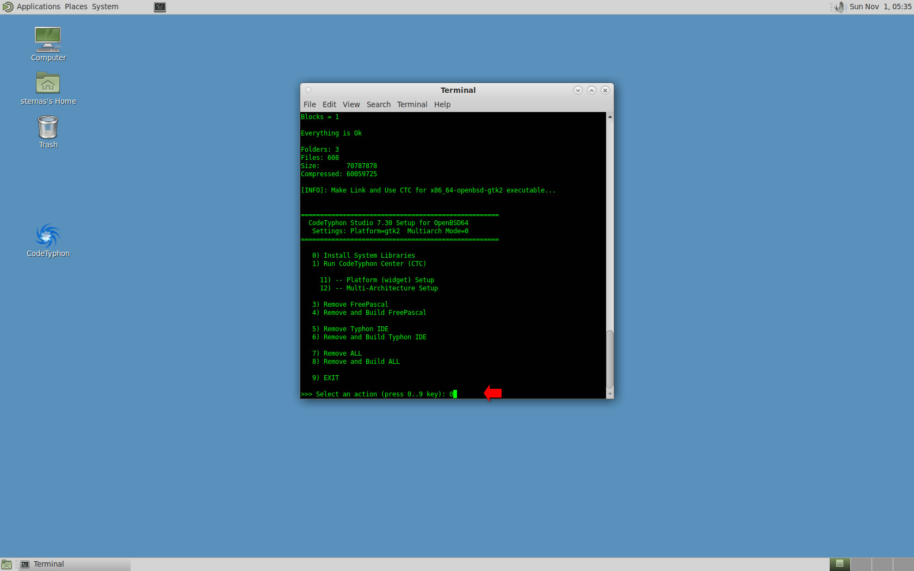Image resolution: width=914 pixels, height=571 pixels.
Task: Open the Terminal menu in the menu bar
Action: pyautogui.click(x=412, y=104)
